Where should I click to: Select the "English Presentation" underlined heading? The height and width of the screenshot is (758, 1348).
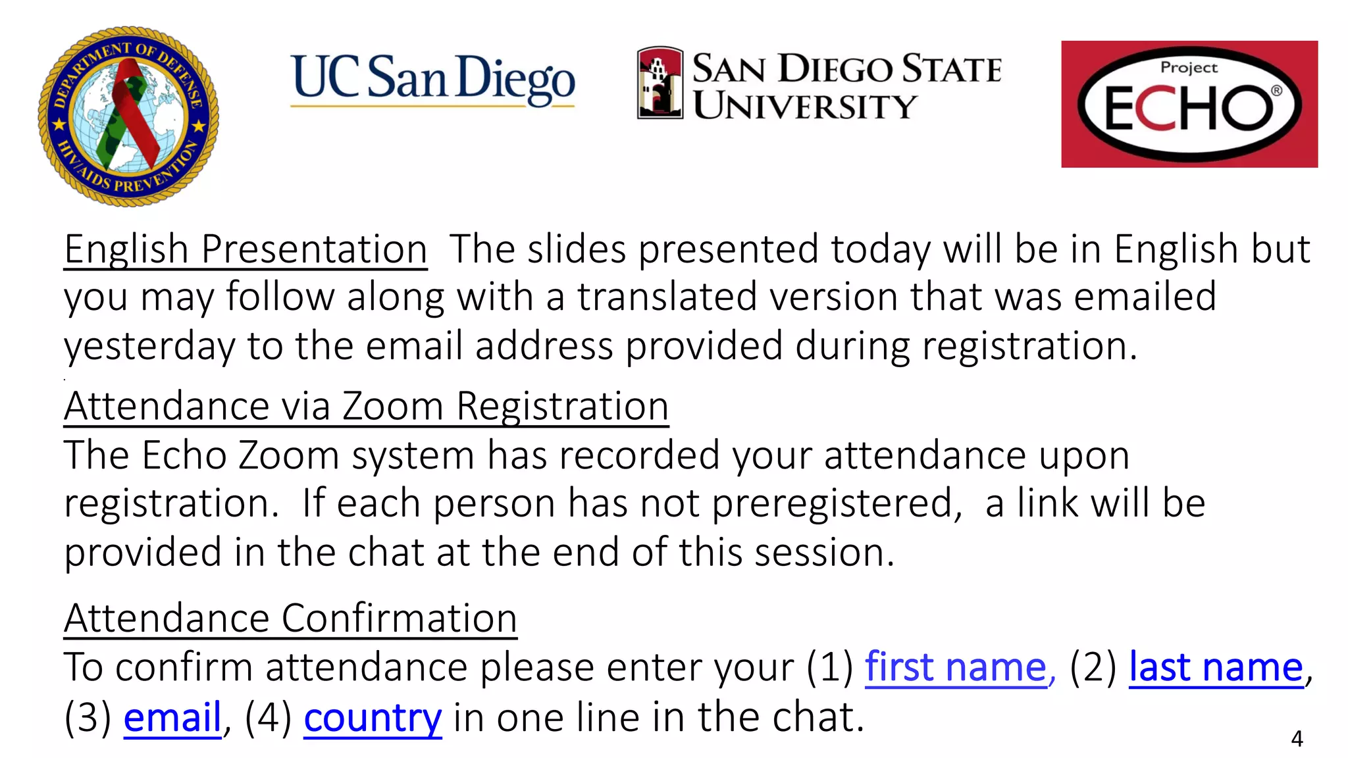pyautogui.click(x=246, y=250)
